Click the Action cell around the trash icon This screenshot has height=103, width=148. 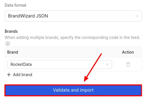click(x=128, y=64)
